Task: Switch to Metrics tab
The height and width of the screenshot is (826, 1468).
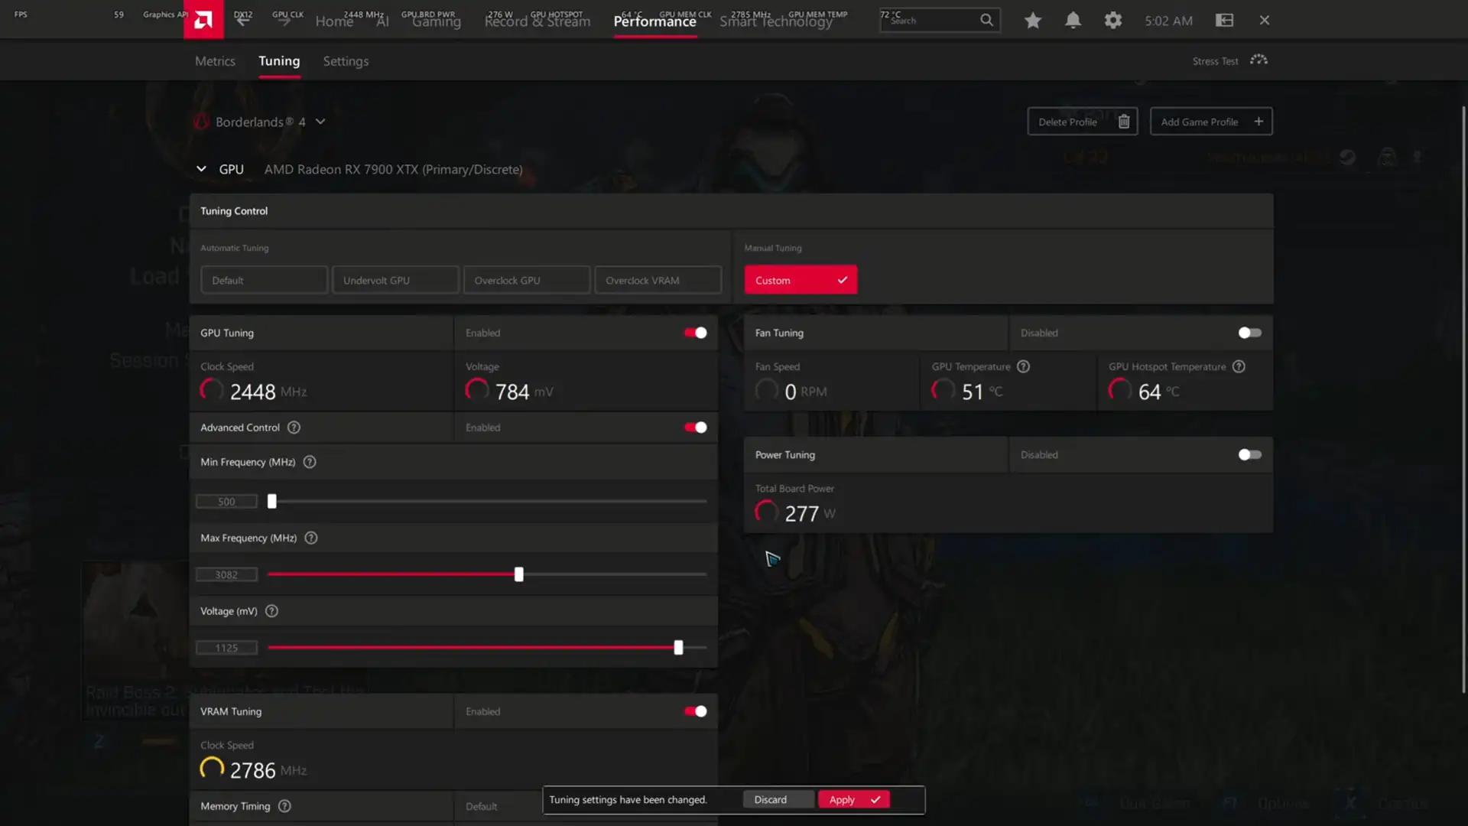Action: pos(215,61)
